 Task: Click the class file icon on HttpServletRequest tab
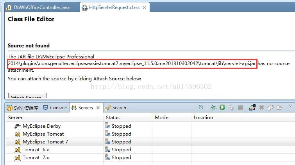(84, 7)
